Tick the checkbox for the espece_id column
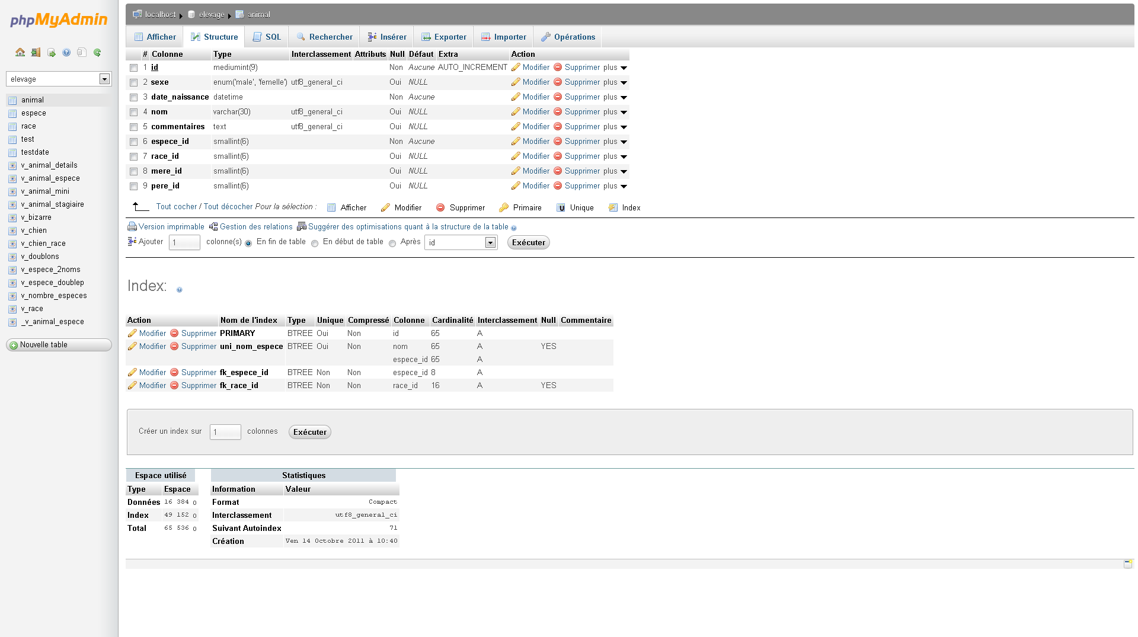Image resolution: width=1138 pixels, height=637 pixels. tap(134, 142)
